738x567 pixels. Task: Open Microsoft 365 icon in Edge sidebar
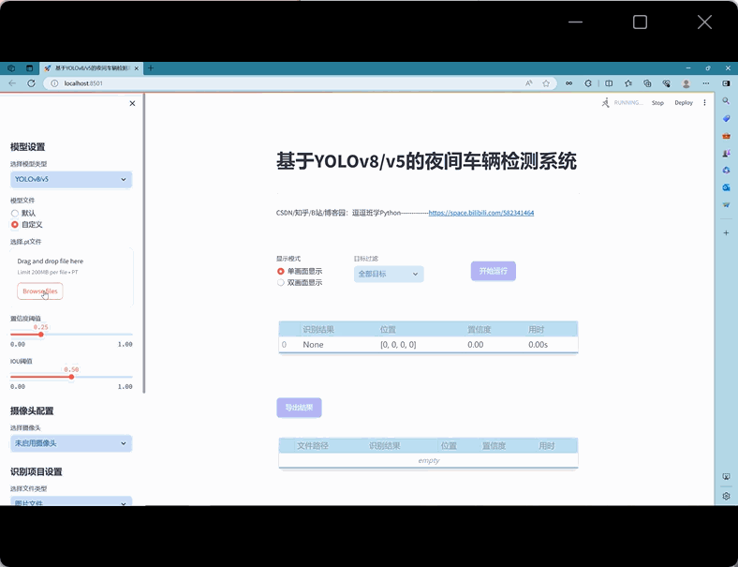726,170
